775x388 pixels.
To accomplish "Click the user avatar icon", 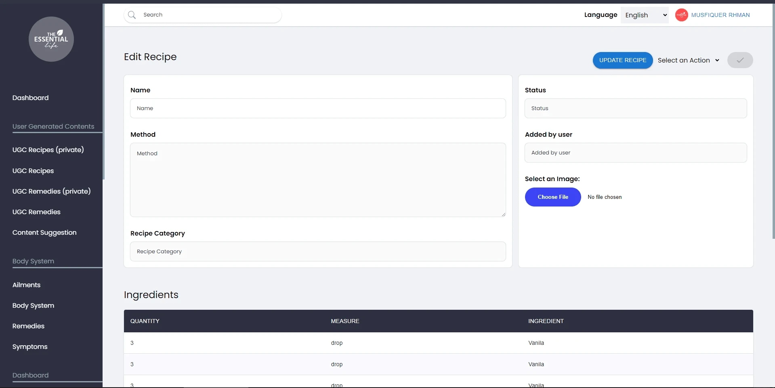I will pyautogui.click(x=682, y=15).
